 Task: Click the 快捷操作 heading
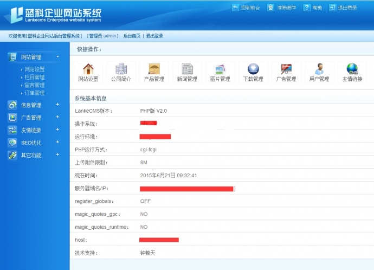point(89,49)
